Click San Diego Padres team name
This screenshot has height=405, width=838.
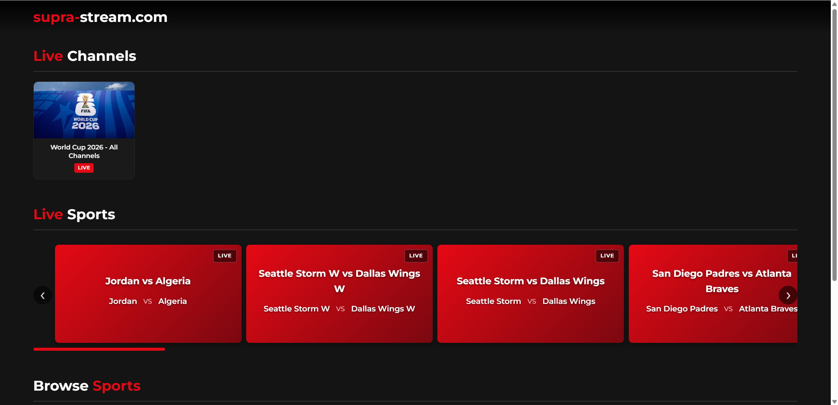682,309
